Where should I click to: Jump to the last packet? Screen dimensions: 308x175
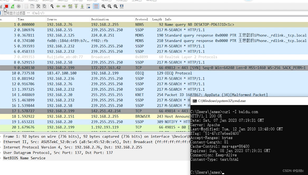coord(82,7)
